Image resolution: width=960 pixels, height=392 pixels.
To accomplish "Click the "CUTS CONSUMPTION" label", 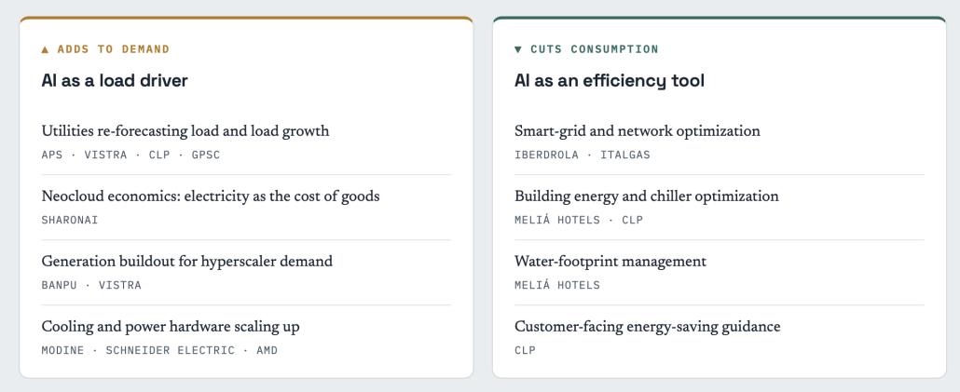I will (595, 49).
